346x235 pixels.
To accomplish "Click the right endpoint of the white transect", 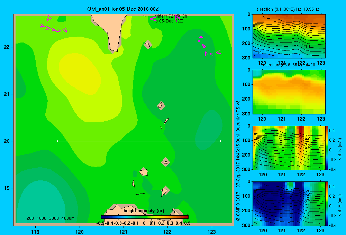I will point(221,141).
